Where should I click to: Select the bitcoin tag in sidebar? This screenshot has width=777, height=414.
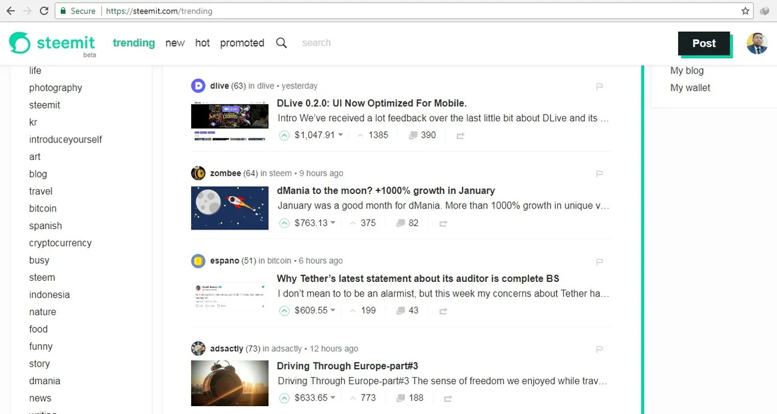pyautogui.click(x=42, y=209)
